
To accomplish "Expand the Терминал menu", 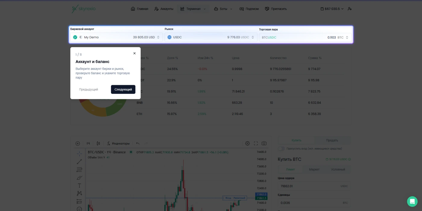I will tap(193, 9).
